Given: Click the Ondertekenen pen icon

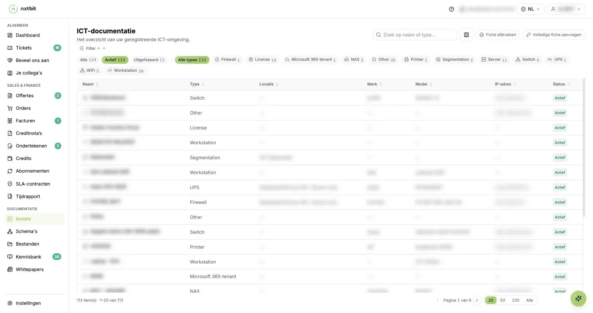Looking at the screenshot, I should tap(10, 146).
